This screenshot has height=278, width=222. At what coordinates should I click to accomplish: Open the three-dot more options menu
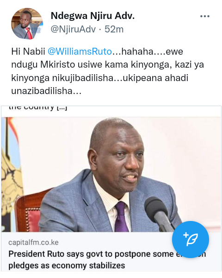(x=205, y=16)
